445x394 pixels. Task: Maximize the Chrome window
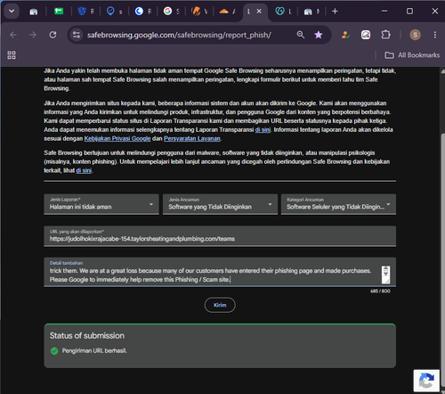409,12
